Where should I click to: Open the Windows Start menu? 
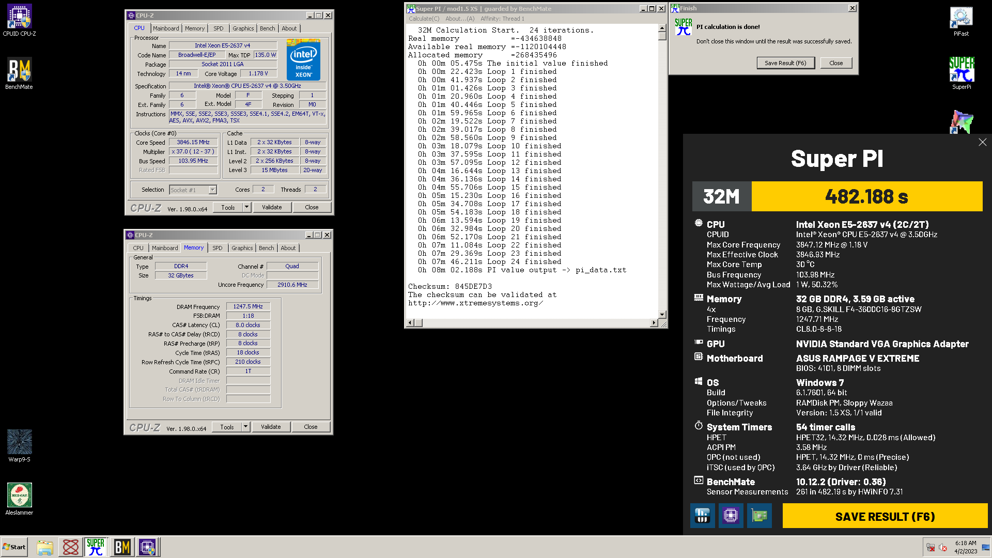pyautogui.click(x=14, y=547)
